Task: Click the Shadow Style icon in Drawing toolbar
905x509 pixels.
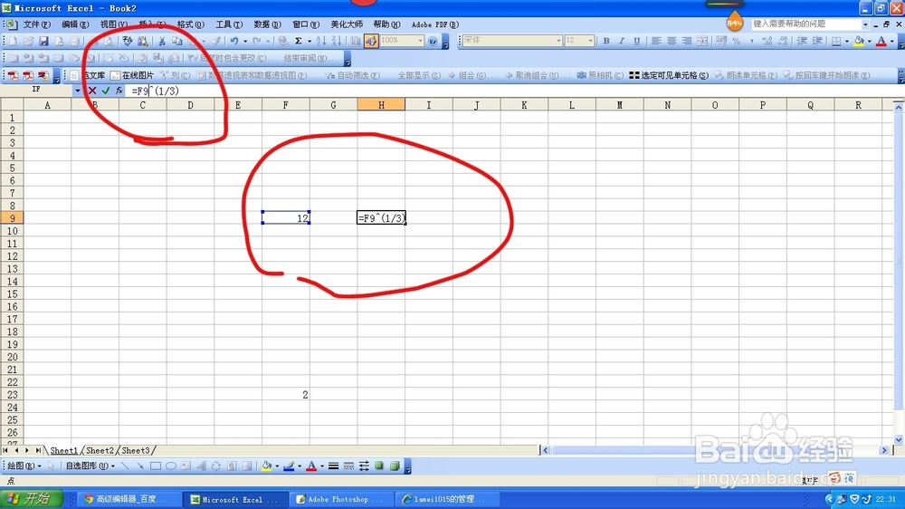Action: (x=379, y=466)
